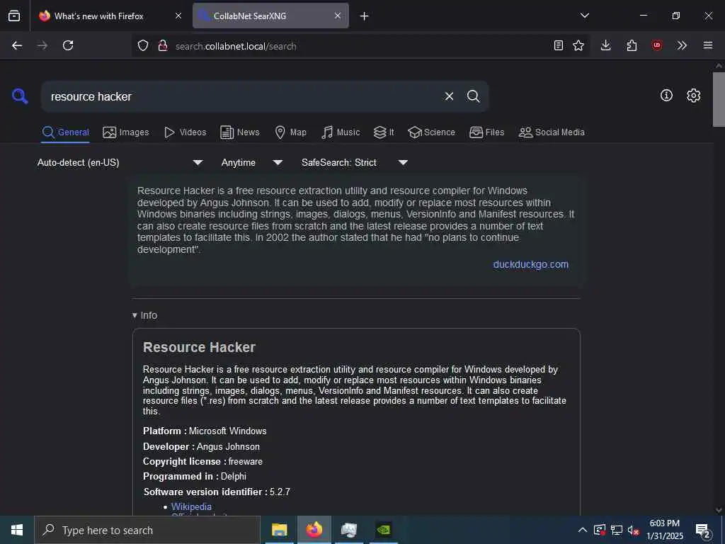Open Windows Start menu
This screenshot has width=725, height=544.
pos(17,530)
